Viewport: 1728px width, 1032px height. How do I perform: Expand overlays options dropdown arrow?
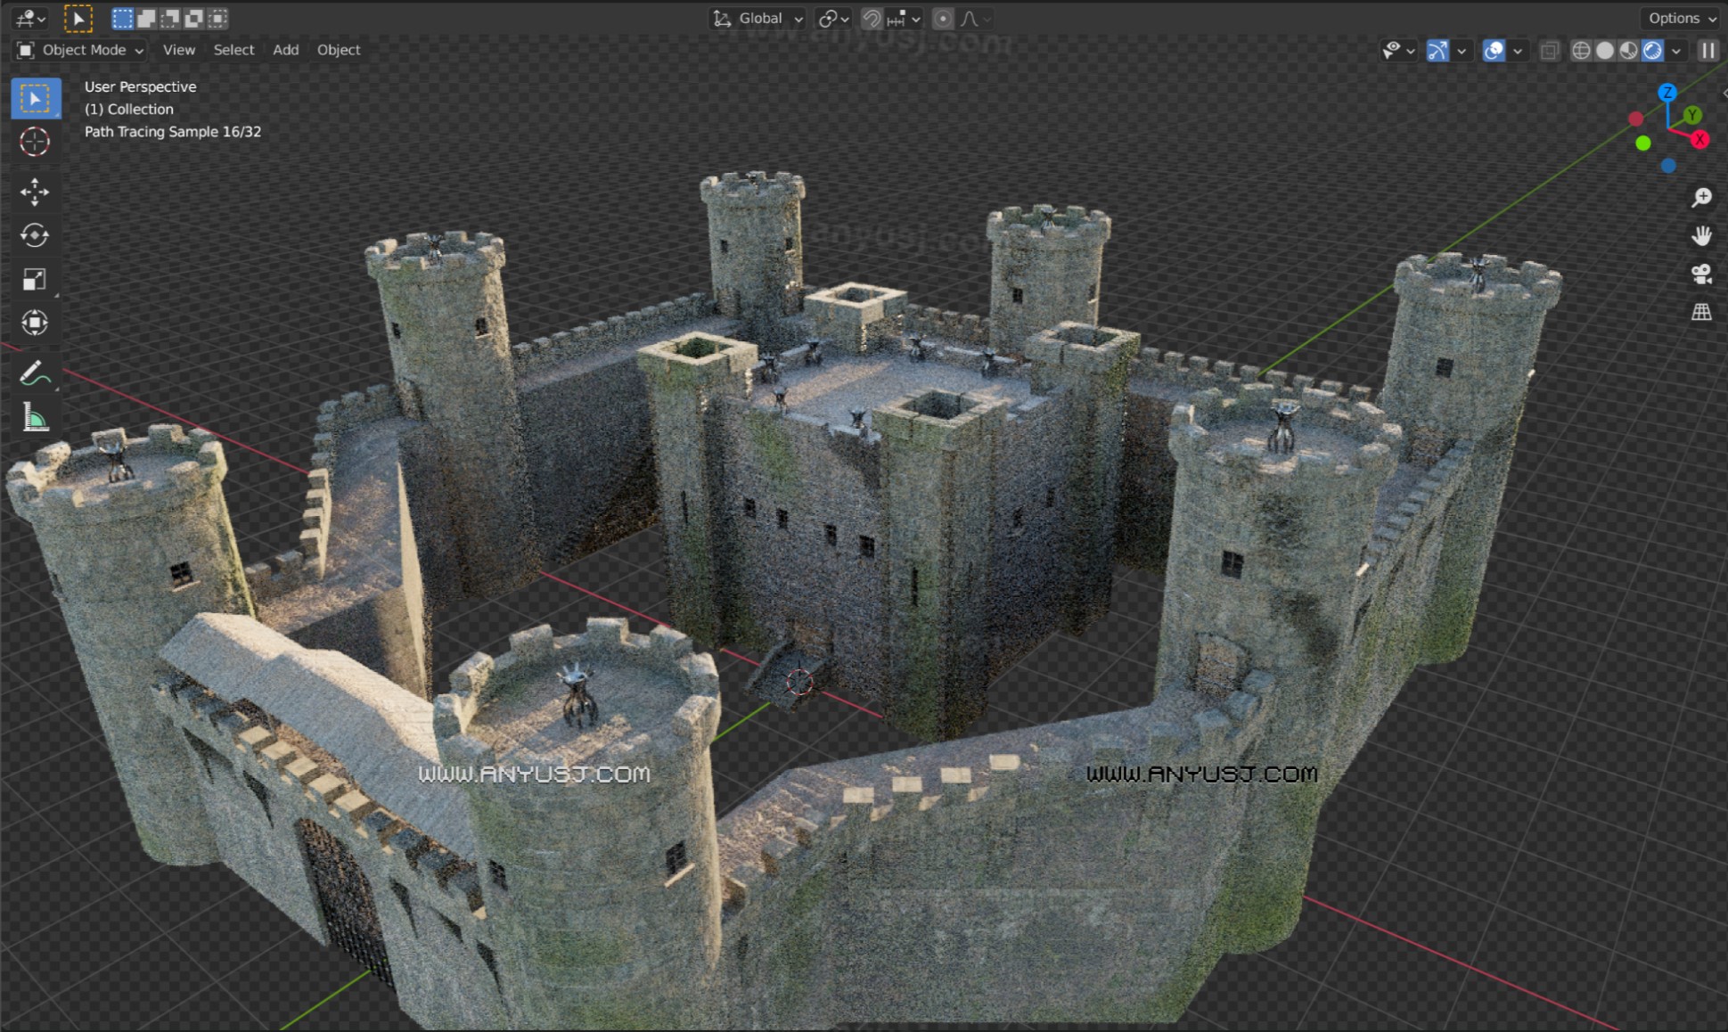1518,52
